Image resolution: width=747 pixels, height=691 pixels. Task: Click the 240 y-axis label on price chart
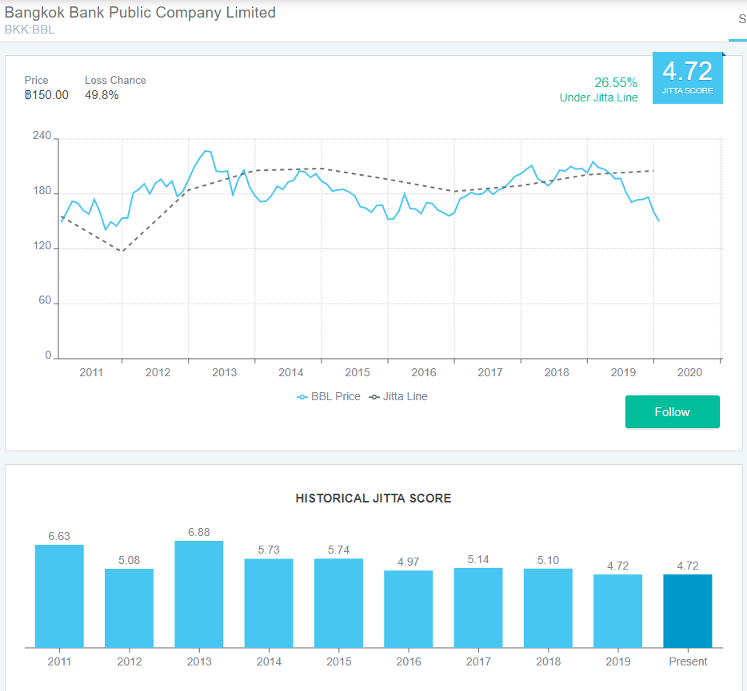[x=42, y=136]
